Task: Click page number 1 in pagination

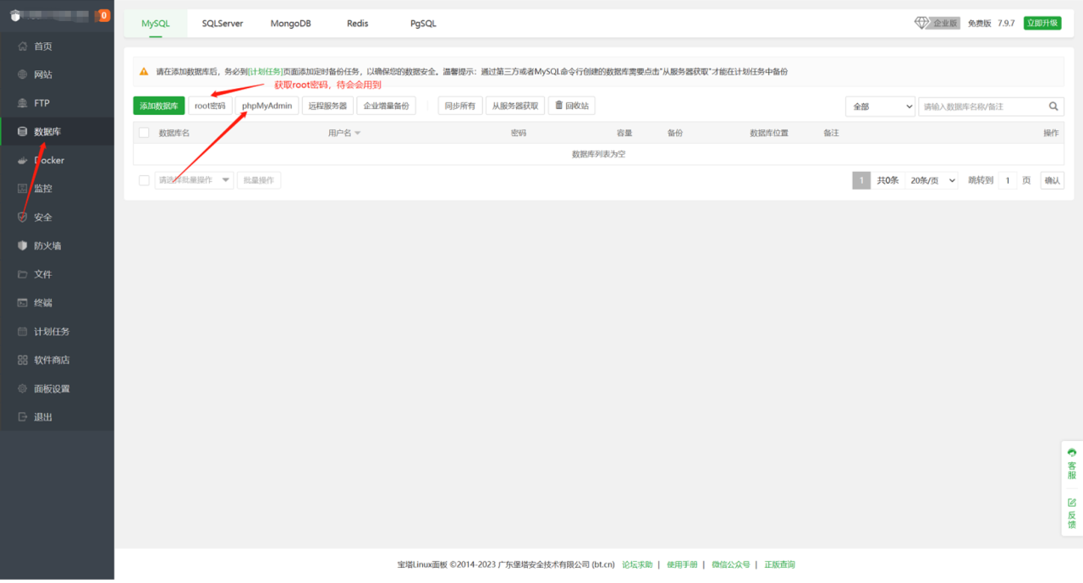Action: 861,180
